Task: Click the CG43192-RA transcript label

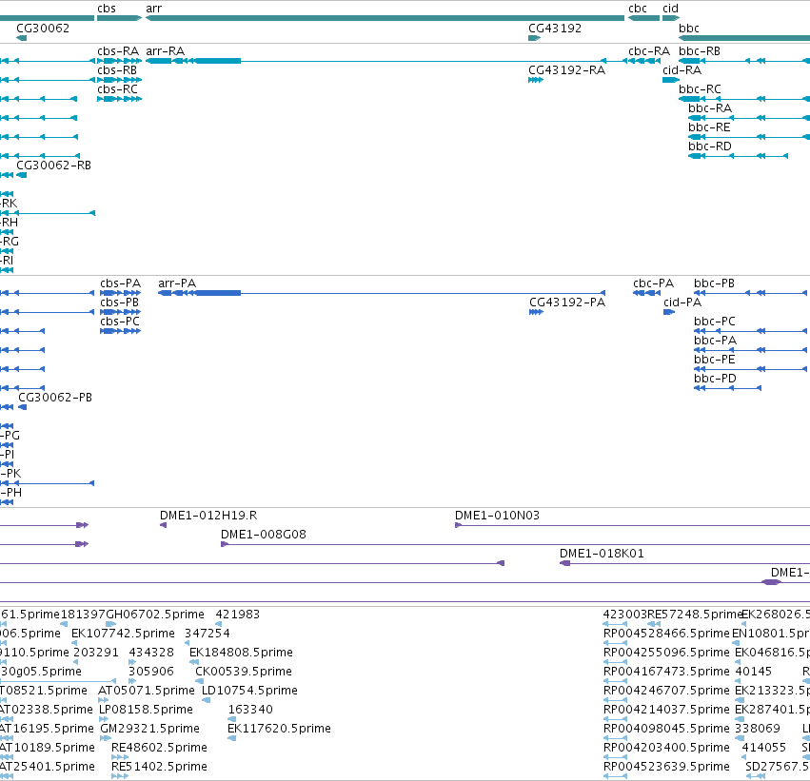Action: (566, 70)
